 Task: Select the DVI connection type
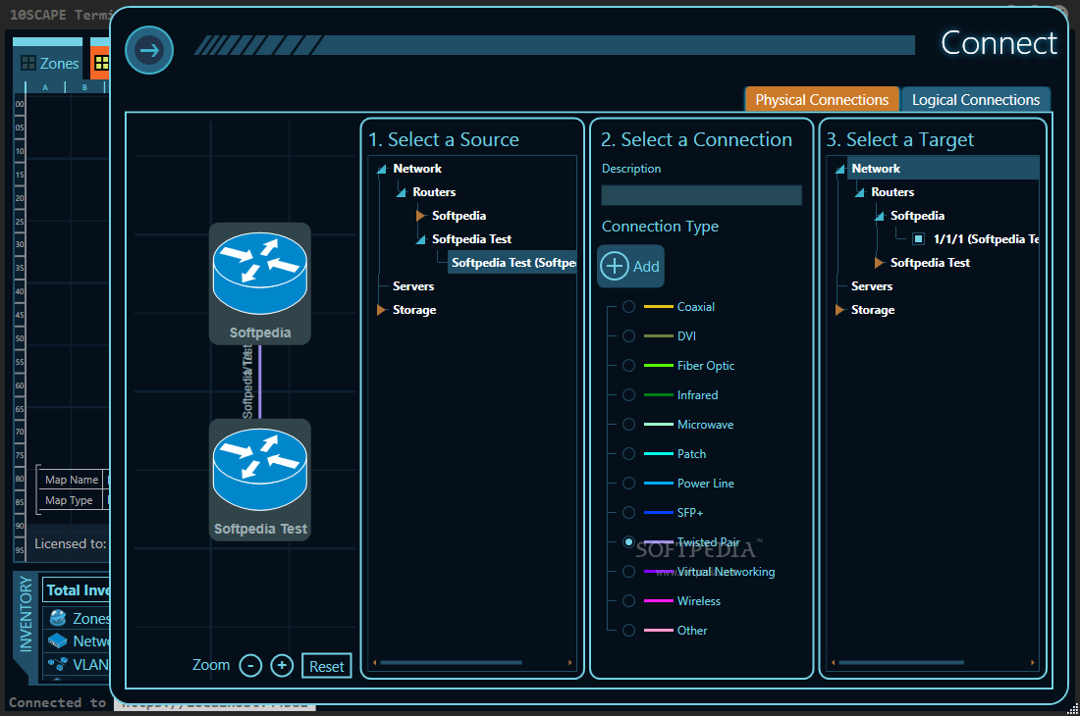click(x=628, y=335)
